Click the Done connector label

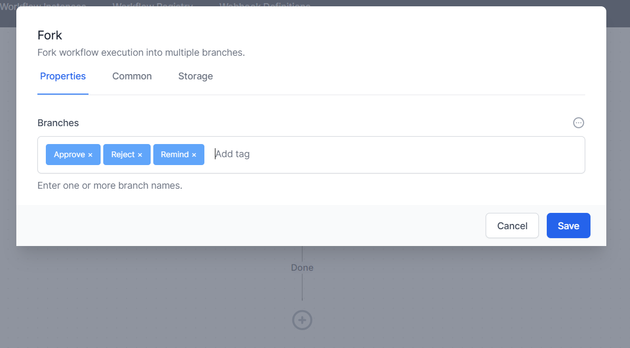[x=302, y=267]
